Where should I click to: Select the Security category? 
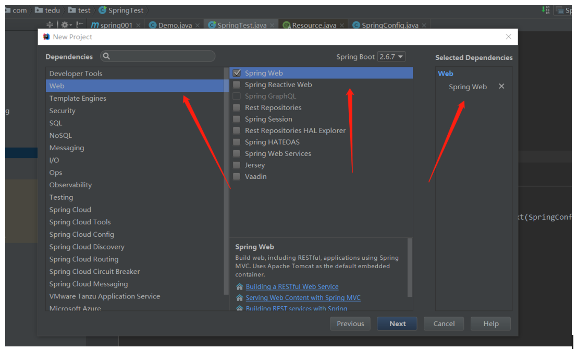(x=134, y=111)
